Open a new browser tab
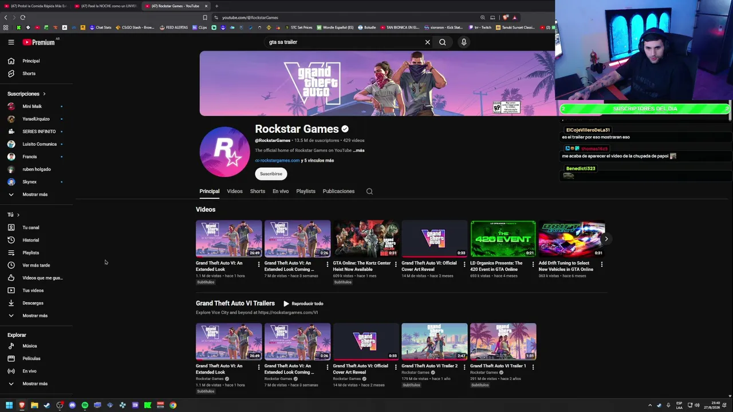The image size is (733, 412). pyautogui.click(x=216, y=6)
